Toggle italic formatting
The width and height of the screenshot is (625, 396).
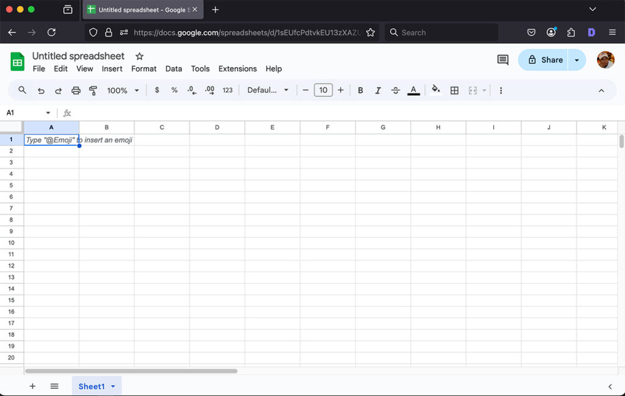tap(378, 90)
